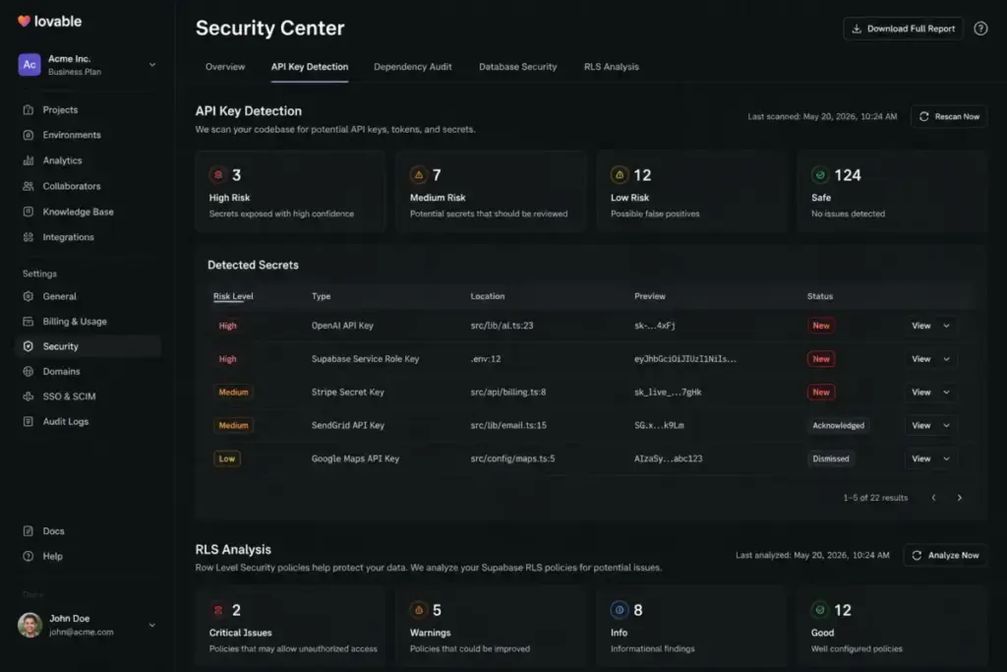This screenshot has width=1007, height=672.
Task: Click the Knowledge Base icon
Action: pyautogui.click(x=29, y=212)
